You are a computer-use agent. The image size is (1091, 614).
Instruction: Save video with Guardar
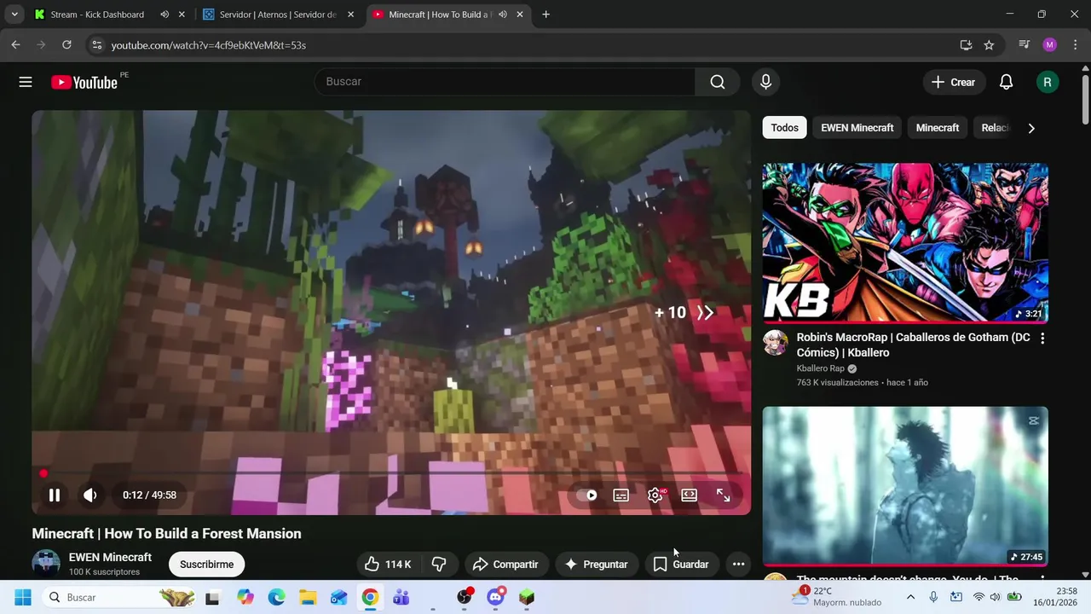(x=681, y=564)
